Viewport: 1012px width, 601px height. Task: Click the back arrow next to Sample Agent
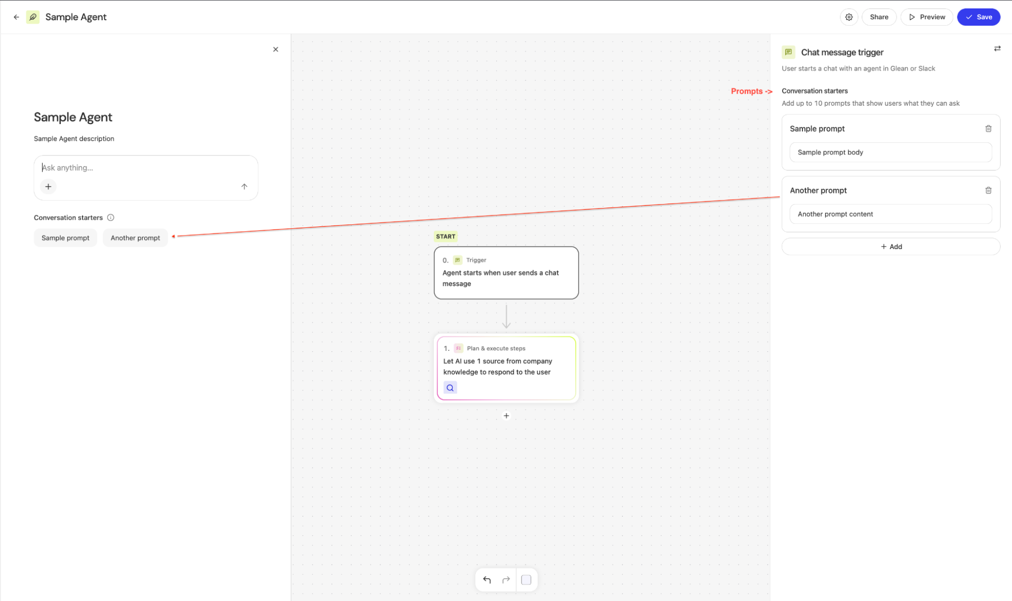(x=16, y=17)
